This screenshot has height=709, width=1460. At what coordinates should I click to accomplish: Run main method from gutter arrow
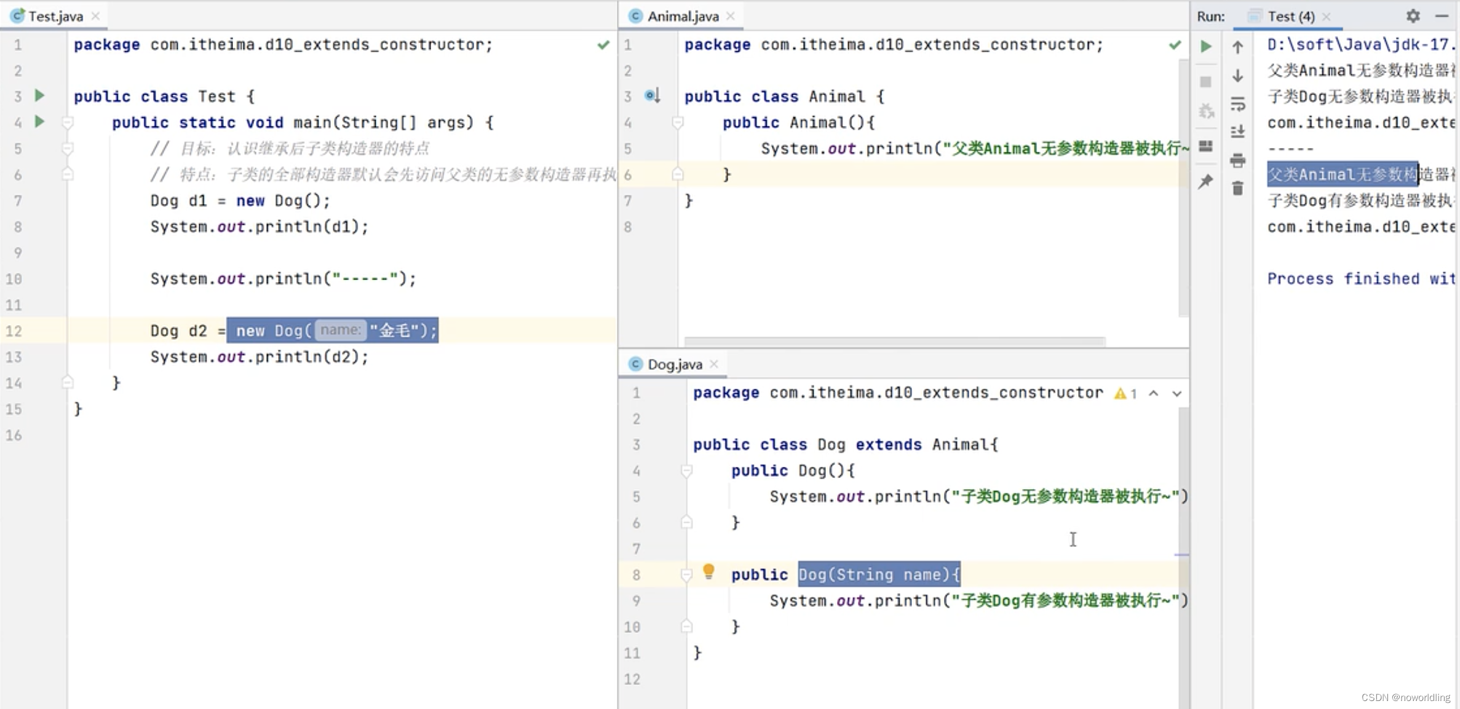coord(40,122)
